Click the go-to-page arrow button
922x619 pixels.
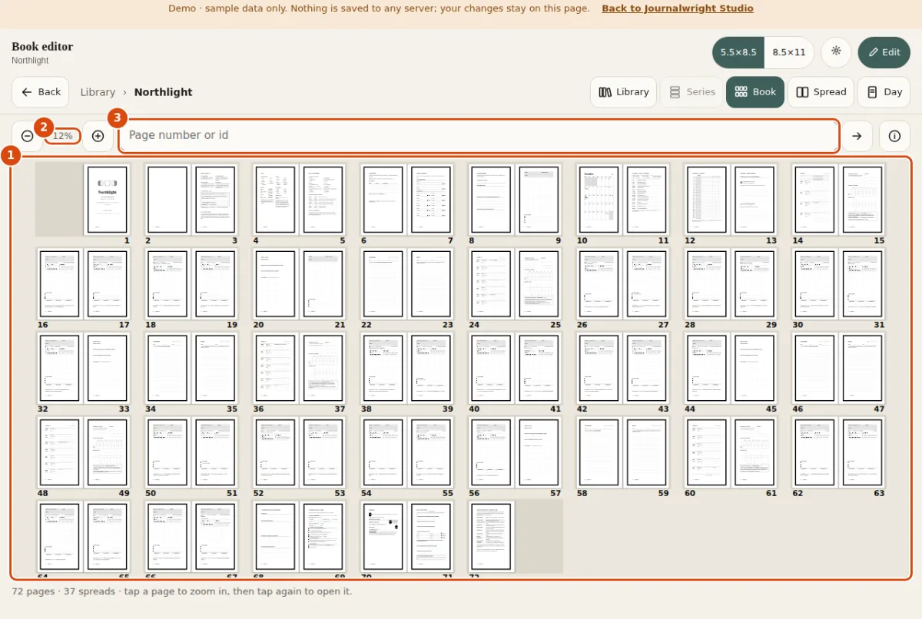[857, 136]
